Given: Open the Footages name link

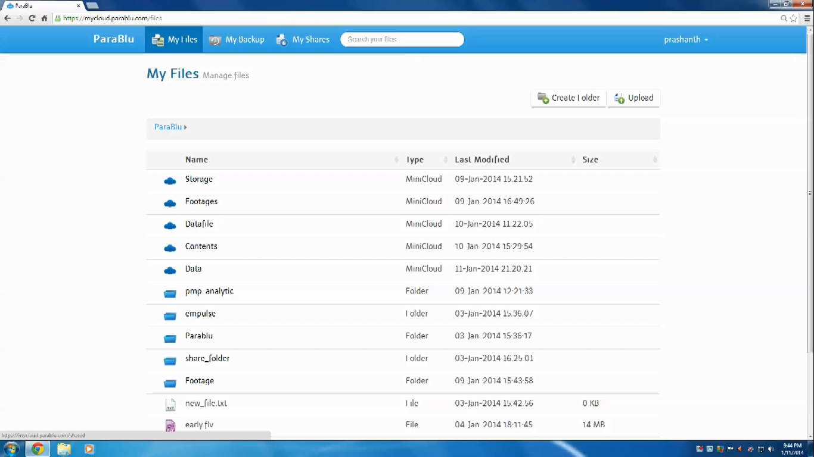Looking at the screenshot, I should tap(201, 202).
